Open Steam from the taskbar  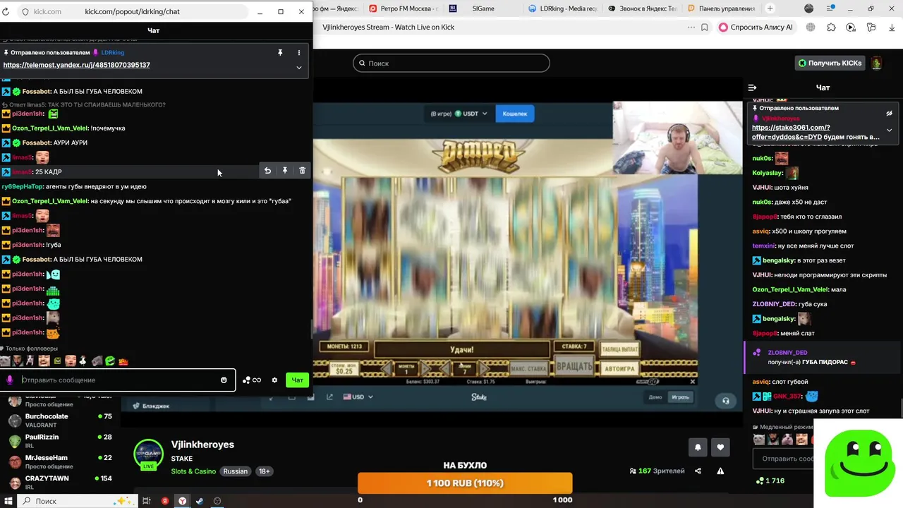(x=200, y=501)
